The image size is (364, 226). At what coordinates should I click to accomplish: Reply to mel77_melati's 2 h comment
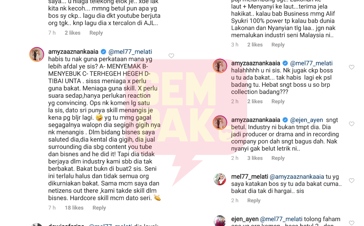(254, 201)
